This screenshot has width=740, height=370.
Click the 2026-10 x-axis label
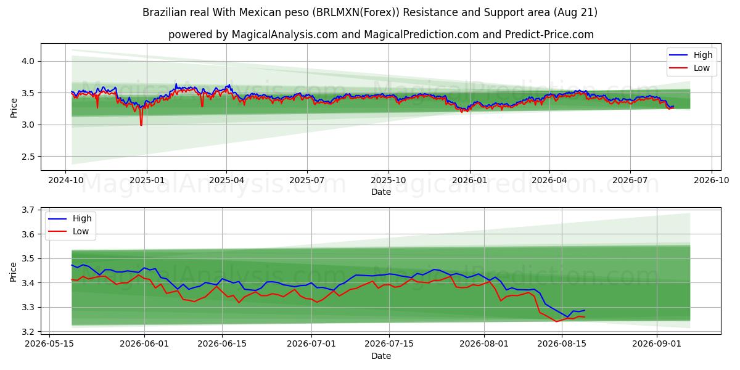pyautogui.click(x=711, y=180)
